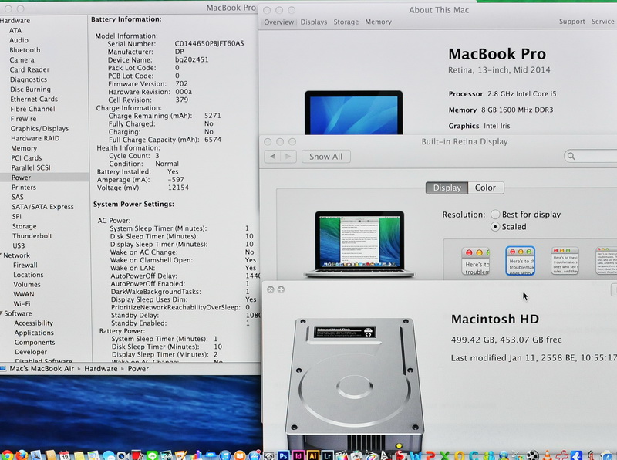Launch Photoshop from the Dock
This screenshot has height=460, width=617.
click(x=283, y=455)
